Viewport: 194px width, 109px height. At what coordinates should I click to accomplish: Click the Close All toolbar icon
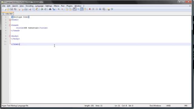pos(22,9)
